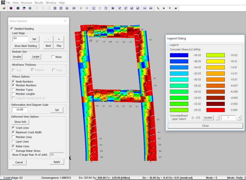Click the green and red member icon
Image resolution: width=246 pixels, height=180 pixels.
(x=18, y=8)
